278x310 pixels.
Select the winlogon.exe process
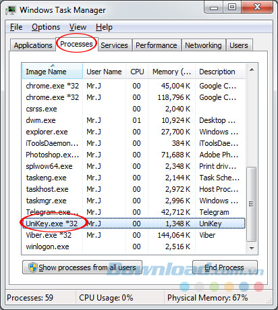point(134,247)
